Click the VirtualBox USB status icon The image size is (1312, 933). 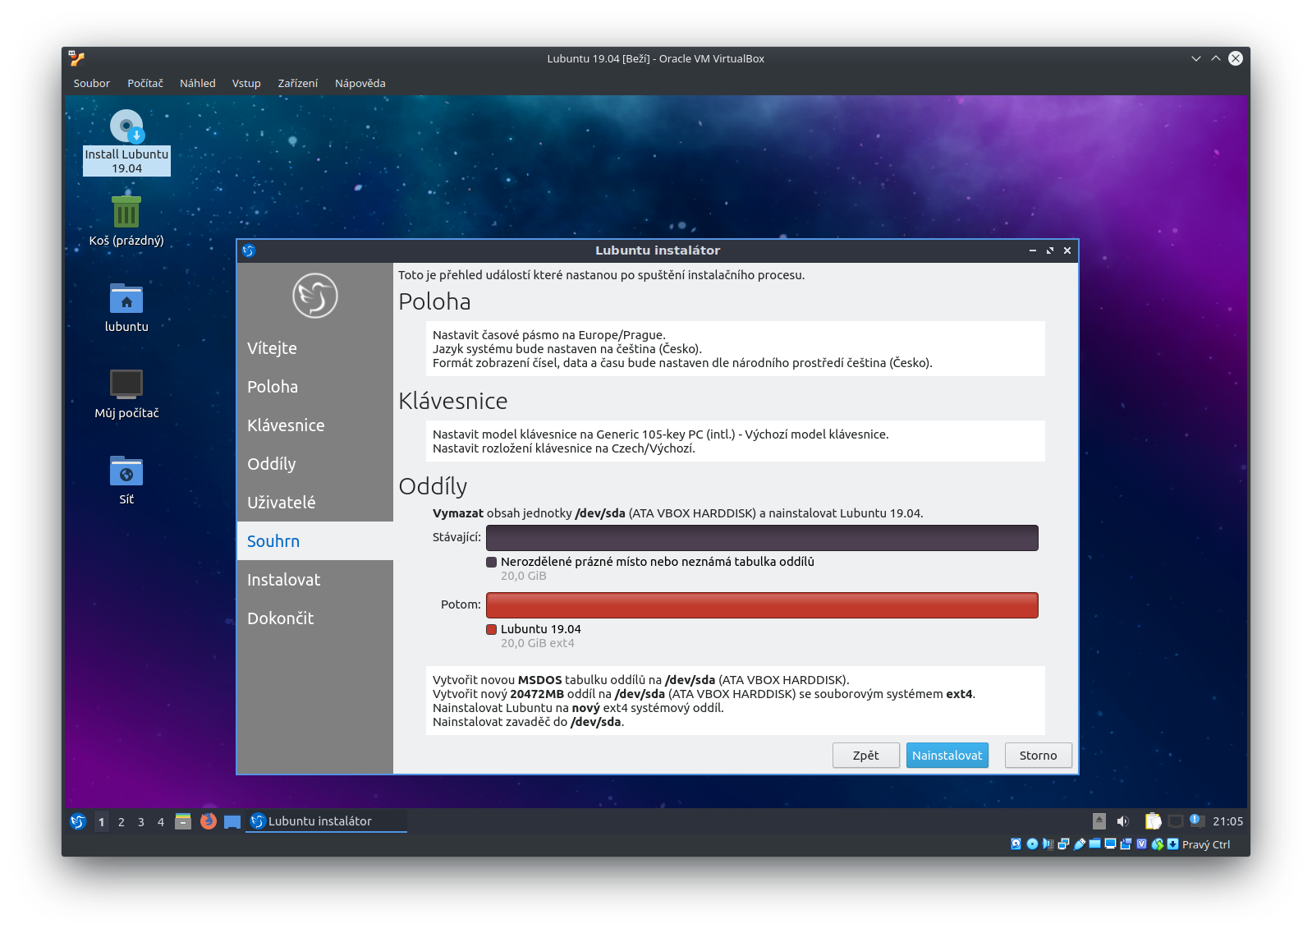(1079, 844)
